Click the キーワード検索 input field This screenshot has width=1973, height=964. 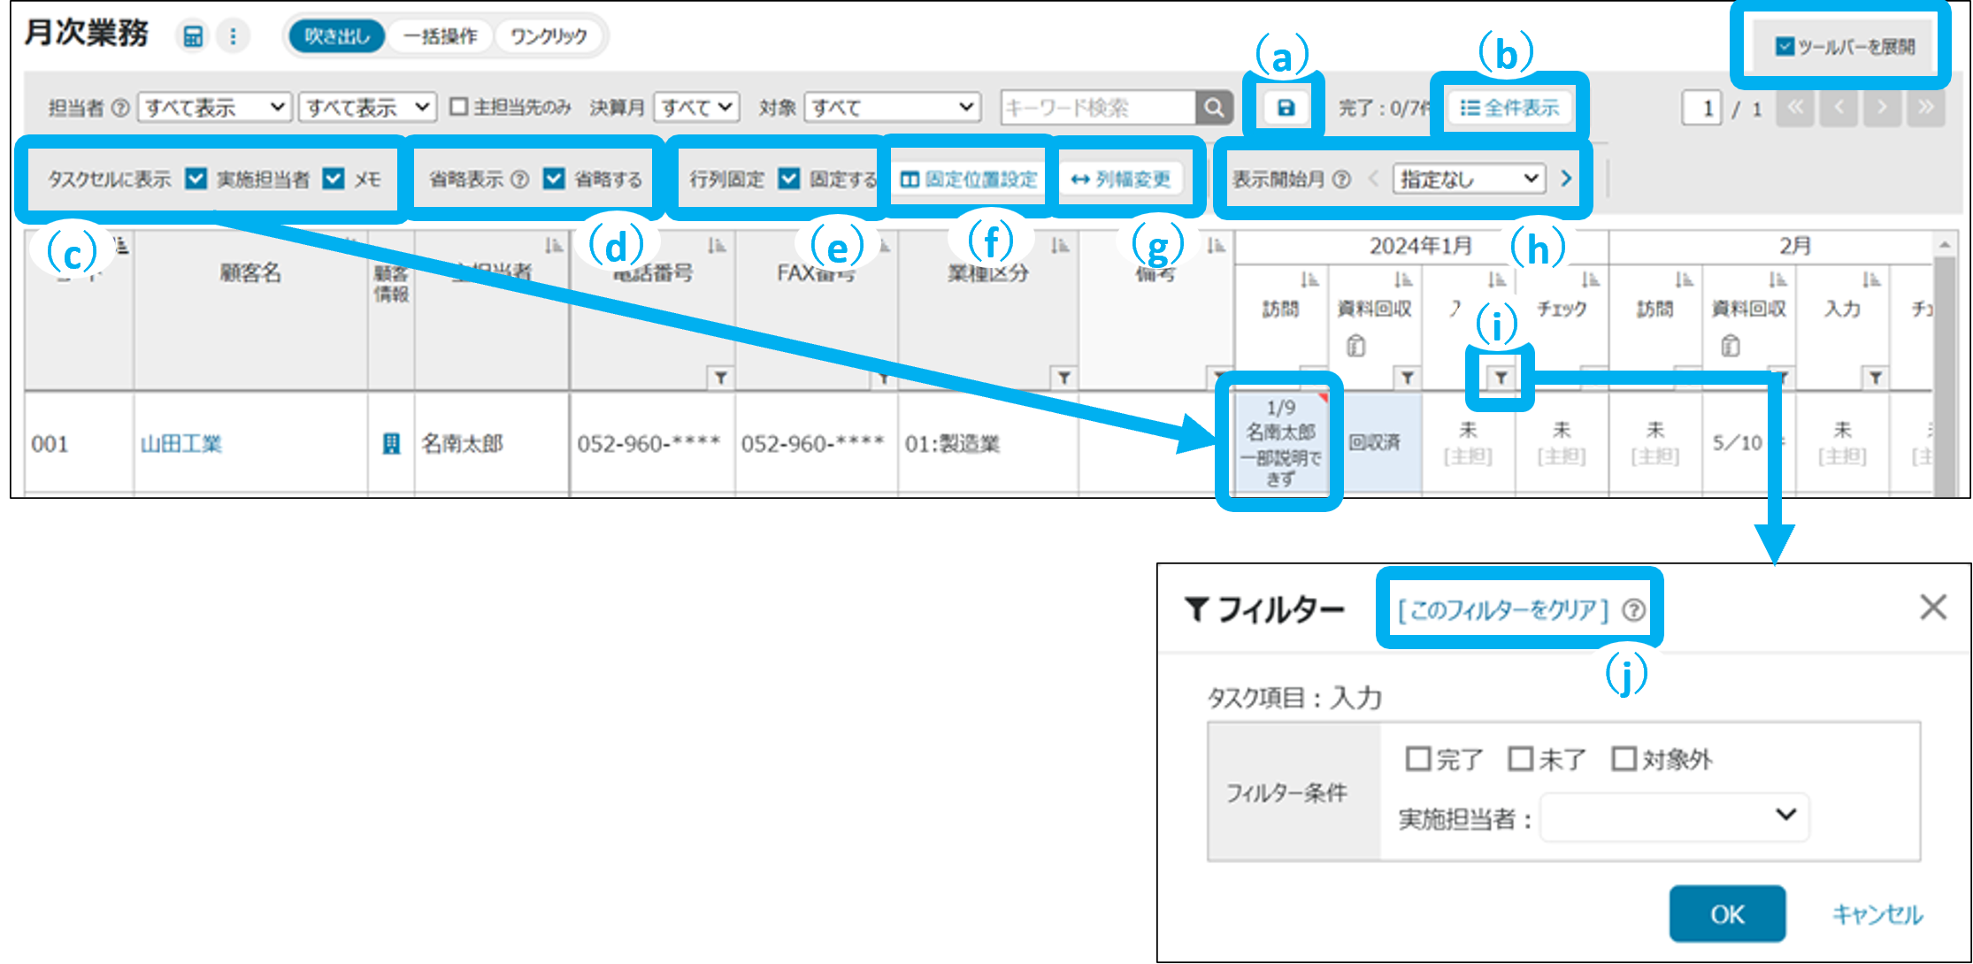1097,108
